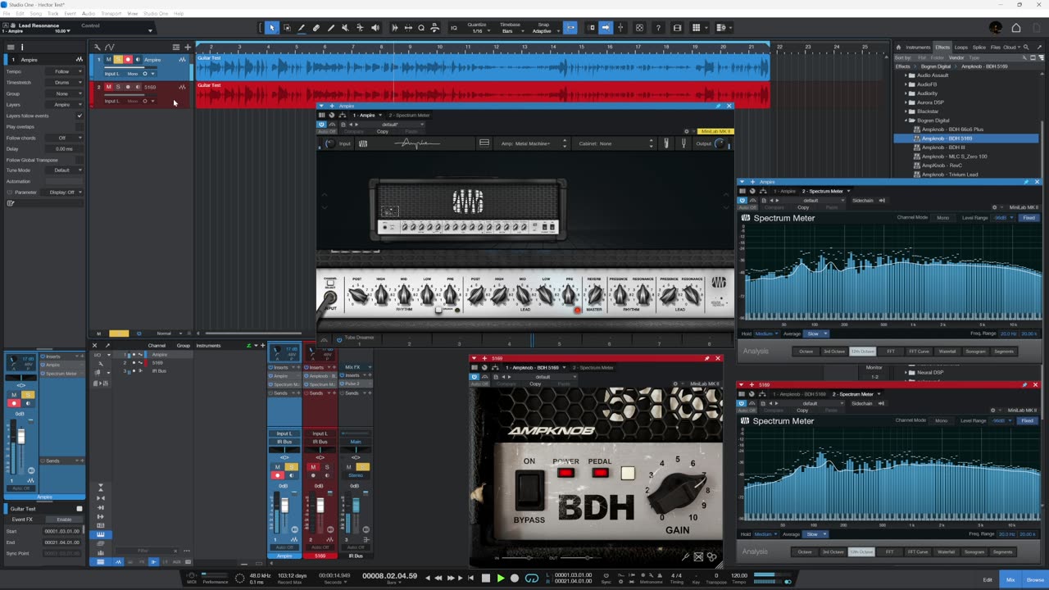Toggle the automation show icon in track list

pyautogui.click(x=111, y=47)
